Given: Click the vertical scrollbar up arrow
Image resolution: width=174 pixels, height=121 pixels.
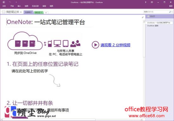Looking at the screenshot, I should (144, 21).
